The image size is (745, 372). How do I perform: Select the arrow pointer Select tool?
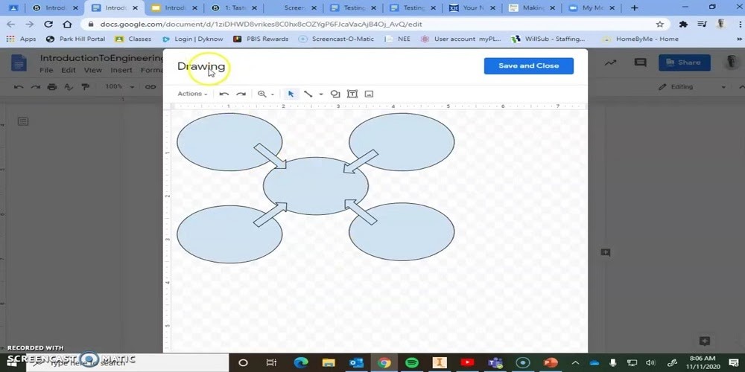(x=291, y=94)
